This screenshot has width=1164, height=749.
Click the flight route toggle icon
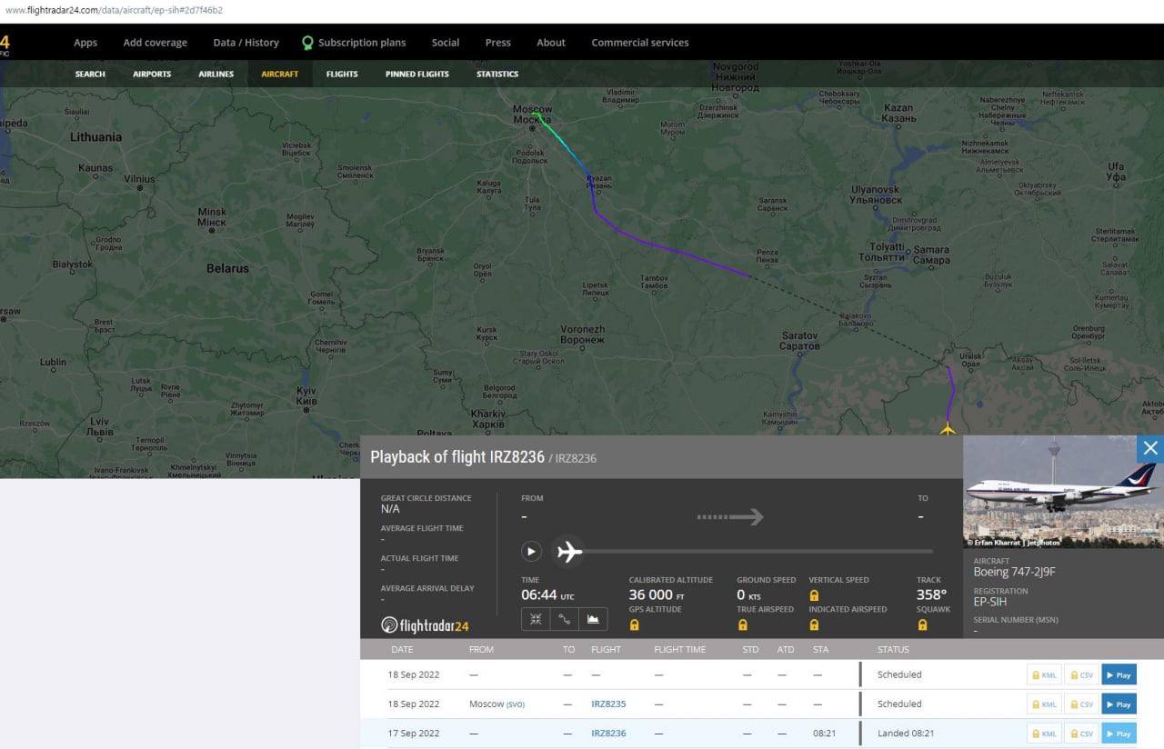(565, 619)
